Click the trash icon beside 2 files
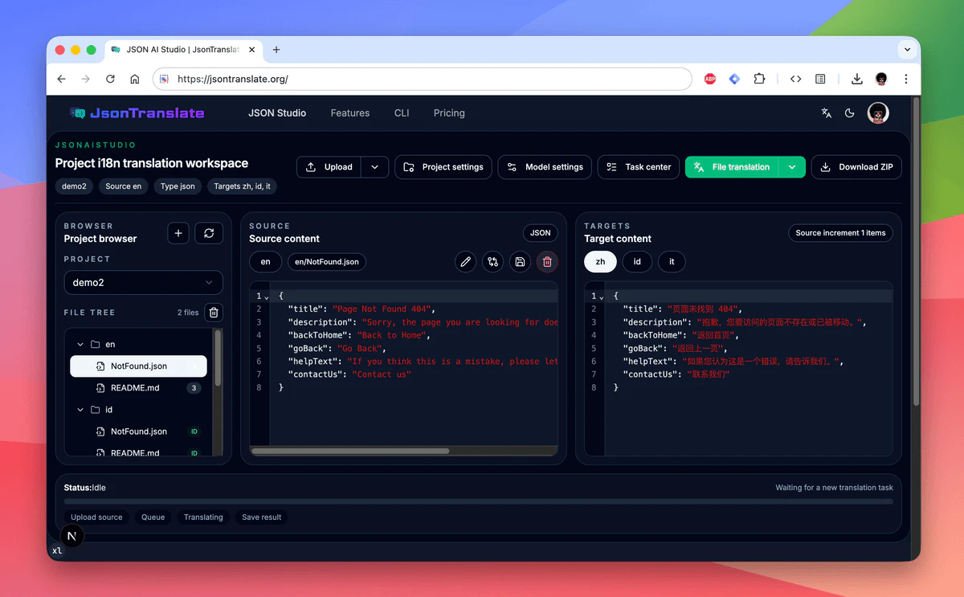Image resolution: width=964 pixels, height=597 pixels. [x=214, y=313]
